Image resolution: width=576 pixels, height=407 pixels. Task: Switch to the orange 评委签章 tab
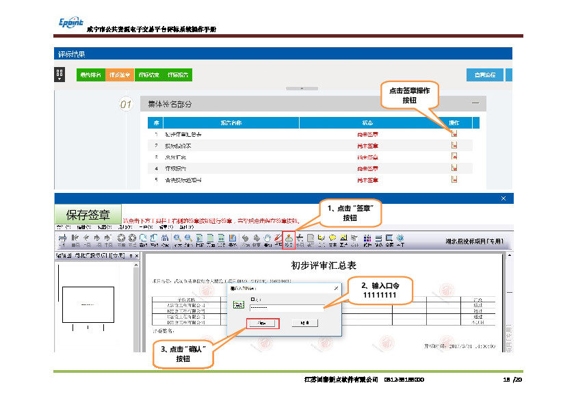point(119,75)
